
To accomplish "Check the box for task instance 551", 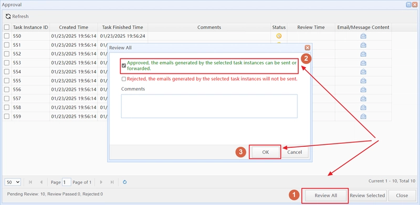I will (7, 45).
